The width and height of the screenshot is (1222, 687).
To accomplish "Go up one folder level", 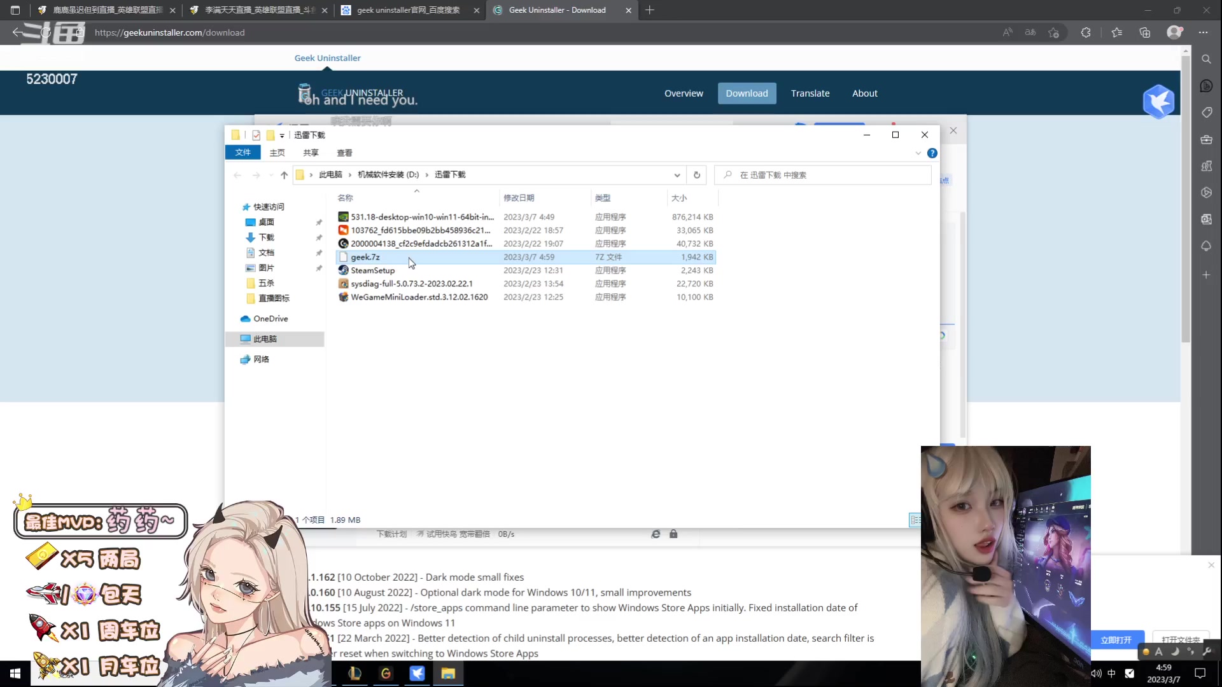I will click(x=284, y=175).
